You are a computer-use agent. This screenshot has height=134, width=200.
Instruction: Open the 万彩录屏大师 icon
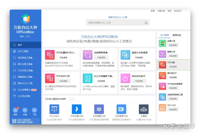click(121, 109)
